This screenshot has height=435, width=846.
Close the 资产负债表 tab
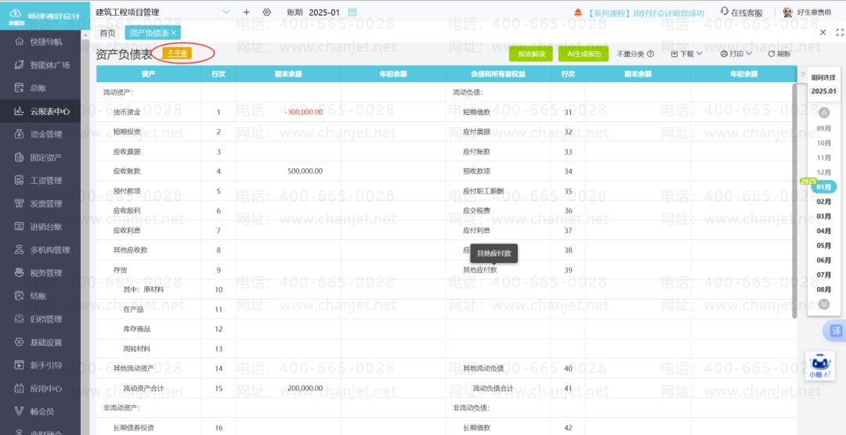tap(174, 33)
